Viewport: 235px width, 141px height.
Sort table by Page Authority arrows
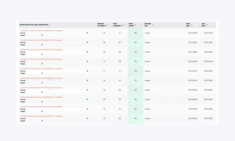[x=126, y=25]
